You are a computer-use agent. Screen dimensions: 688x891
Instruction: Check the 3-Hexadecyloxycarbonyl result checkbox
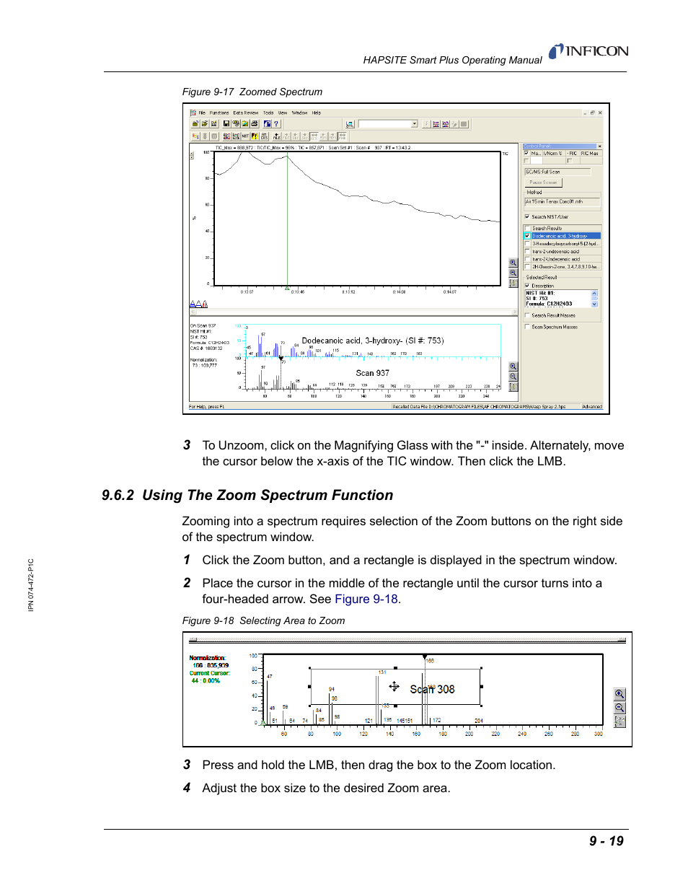527,244
